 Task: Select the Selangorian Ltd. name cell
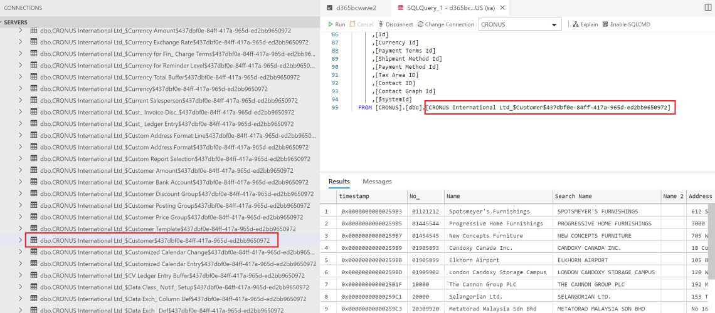pyautogui.click(x=498, y=296)
